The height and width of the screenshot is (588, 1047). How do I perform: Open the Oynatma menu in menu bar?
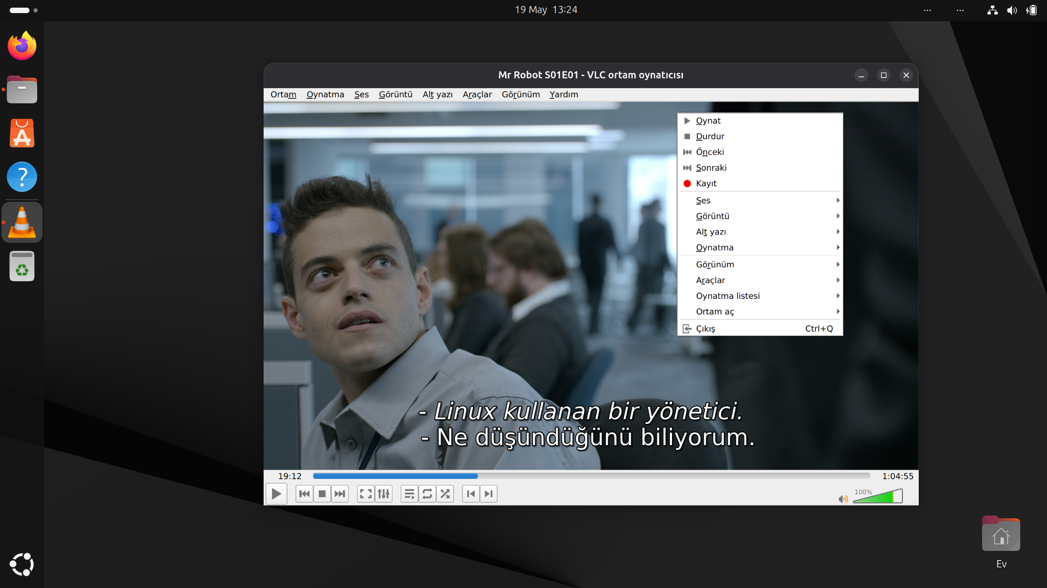(x=325, y=94)
